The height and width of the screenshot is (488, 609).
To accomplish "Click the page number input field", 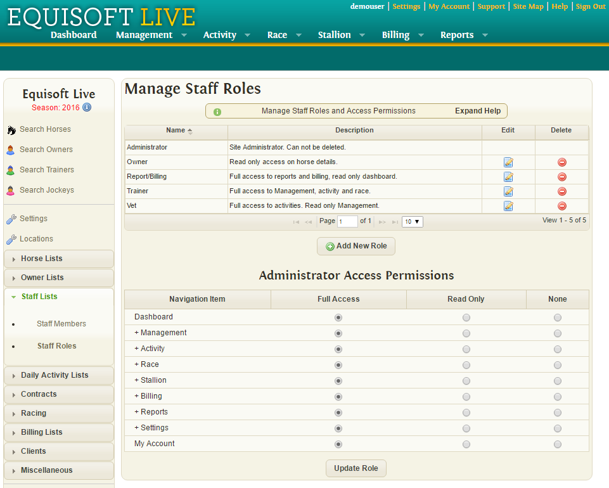I will tap(347, 221).
